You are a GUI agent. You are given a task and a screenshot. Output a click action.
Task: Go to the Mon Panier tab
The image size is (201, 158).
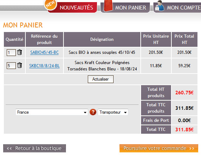click(130, 8)
